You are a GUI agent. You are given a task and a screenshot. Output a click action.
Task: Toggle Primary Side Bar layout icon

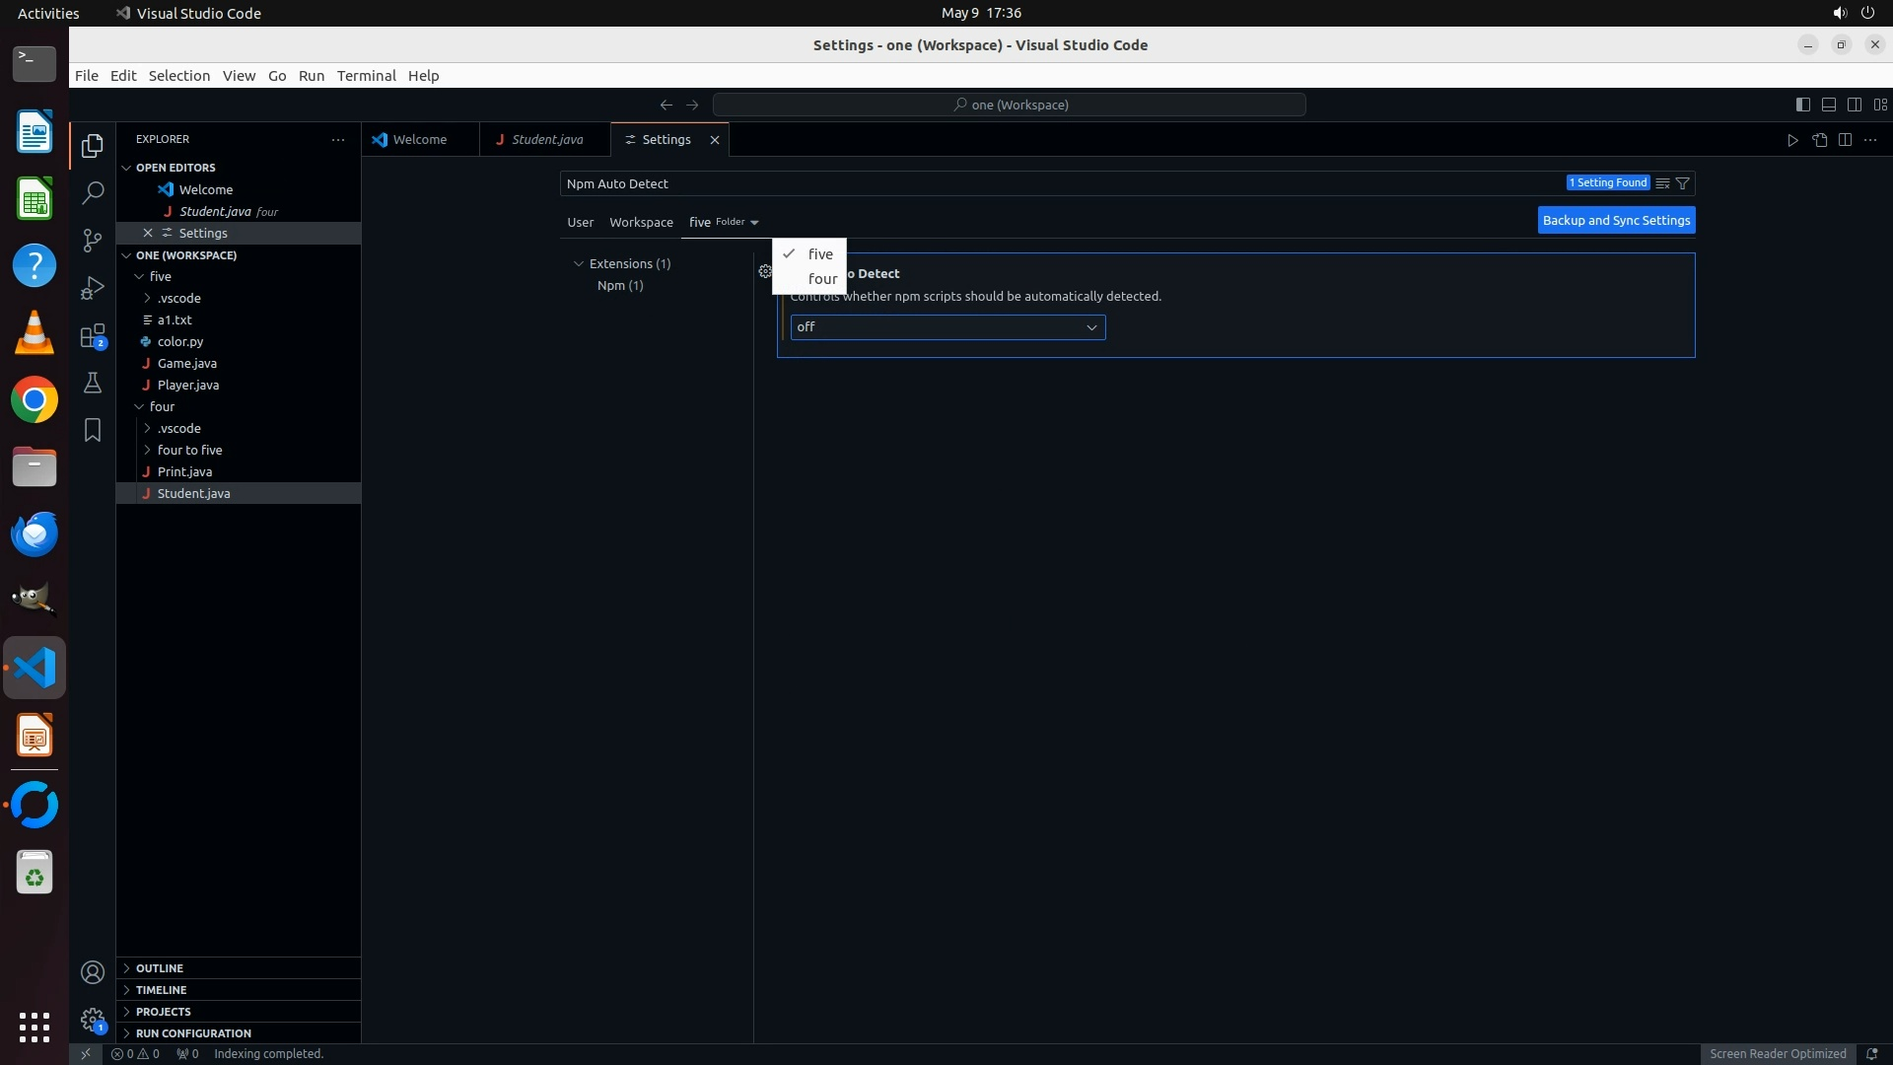tap(1802, 105)
